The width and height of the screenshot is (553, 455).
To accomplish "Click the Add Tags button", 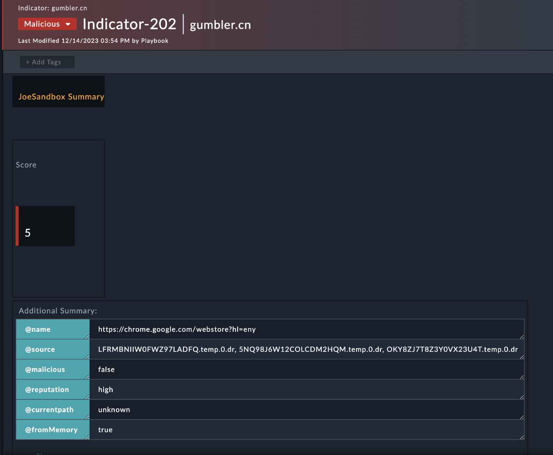I will point(47,62).
